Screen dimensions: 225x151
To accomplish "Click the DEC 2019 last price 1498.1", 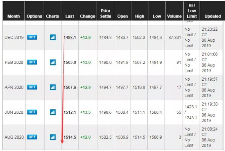I will pyautogui.click(x=70, y=37).
